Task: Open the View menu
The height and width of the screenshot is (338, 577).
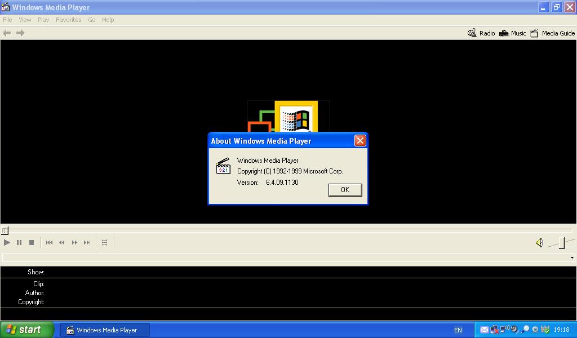Action: click(x=25, y=19)
